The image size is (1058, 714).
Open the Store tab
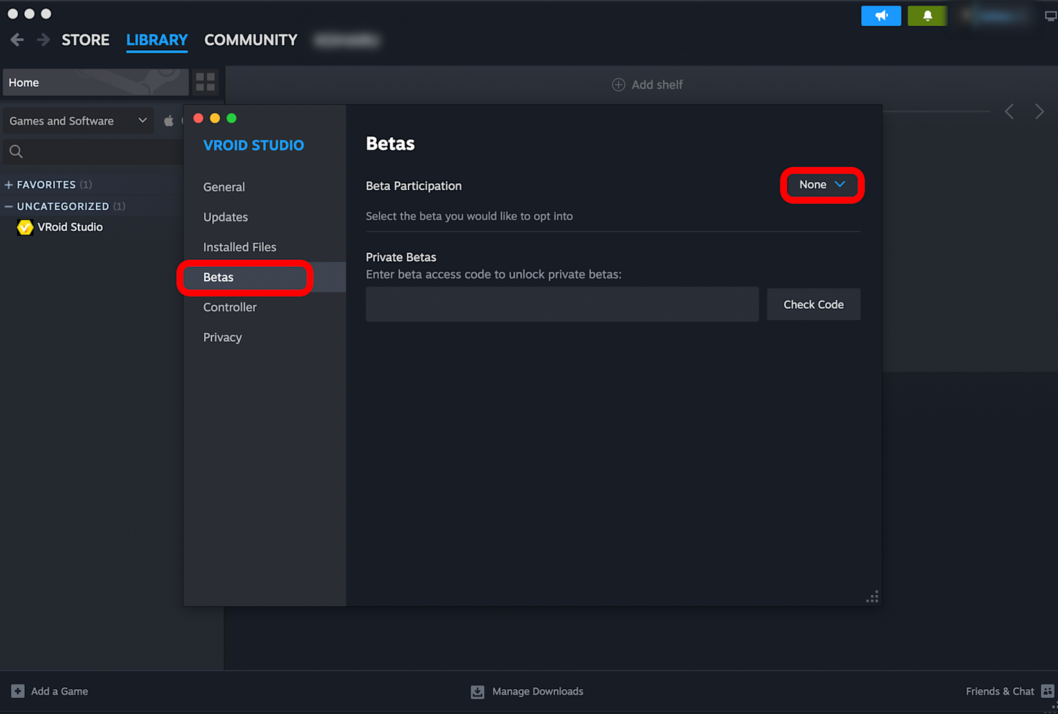[x=85, y=40]
